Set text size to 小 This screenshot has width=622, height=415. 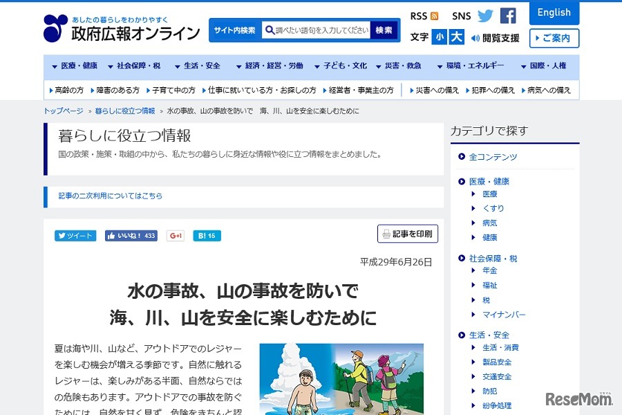(x=439, y=37)
